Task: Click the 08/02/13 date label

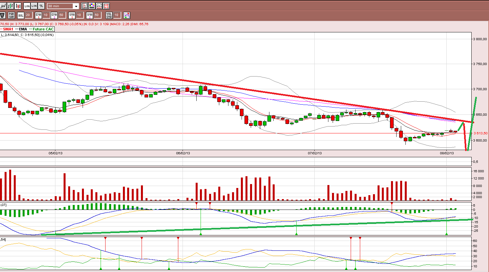Action: [447, 153]
